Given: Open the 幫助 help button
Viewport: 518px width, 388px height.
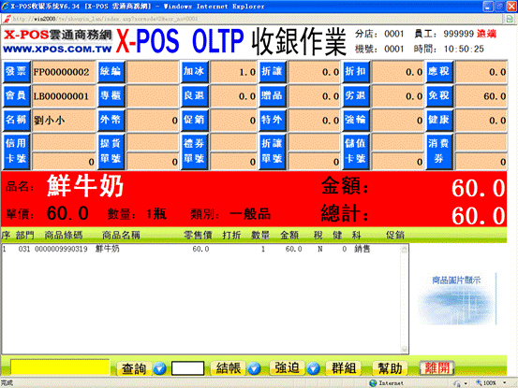Looking at the screenshot, I should (x=391, y=367).
